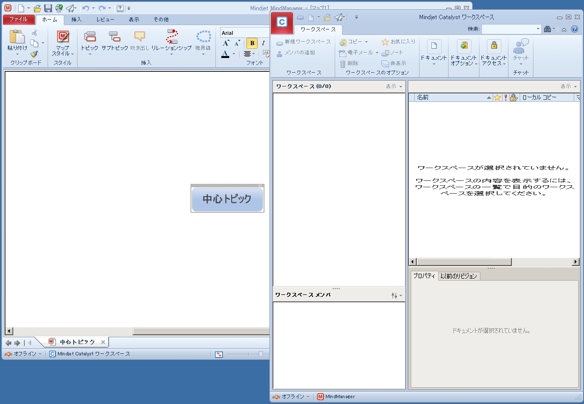Switch to the 挿入 ribbon tab
Viewport: 584px width, 404px height.
pyautogui.click(x=77, y=19)
